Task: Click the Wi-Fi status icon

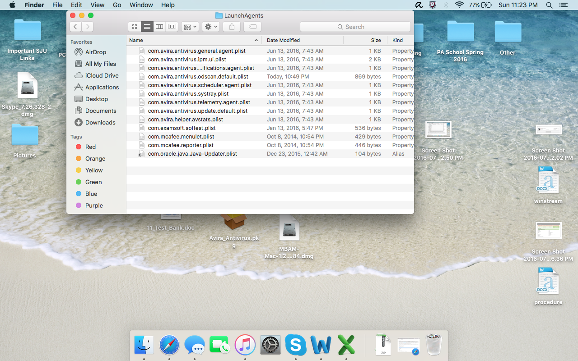Action: tap(459, 5)
